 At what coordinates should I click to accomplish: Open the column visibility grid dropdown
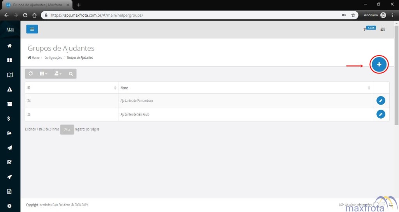point(44,74)
